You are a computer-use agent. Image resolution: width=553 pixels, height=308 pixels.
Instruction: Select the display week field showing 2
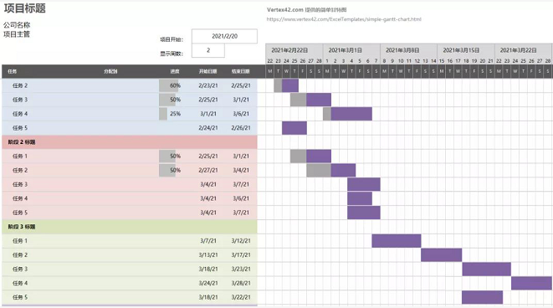(x=208, y=50)
